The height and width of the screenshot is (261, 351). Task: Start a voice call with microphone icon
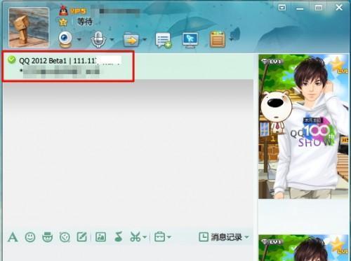click(x=98, y=39)
